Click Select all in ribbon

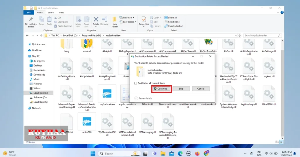pyautogui.click(x=171, y=18)
